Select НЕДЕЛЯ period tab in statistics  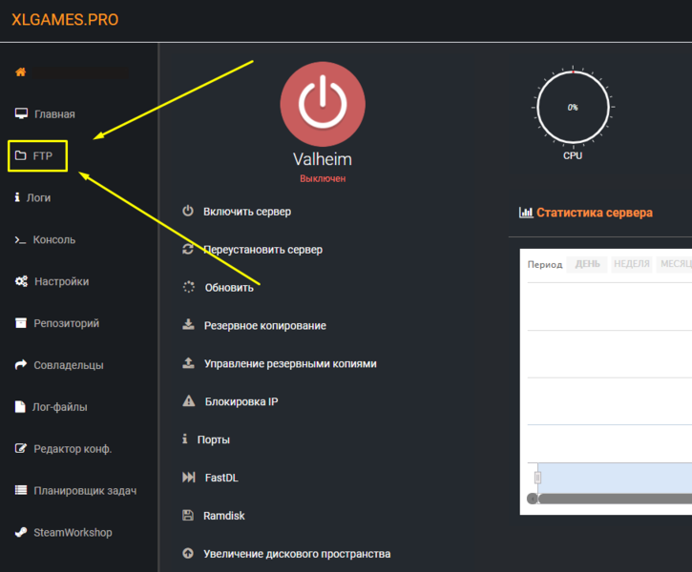pos(631,264)
